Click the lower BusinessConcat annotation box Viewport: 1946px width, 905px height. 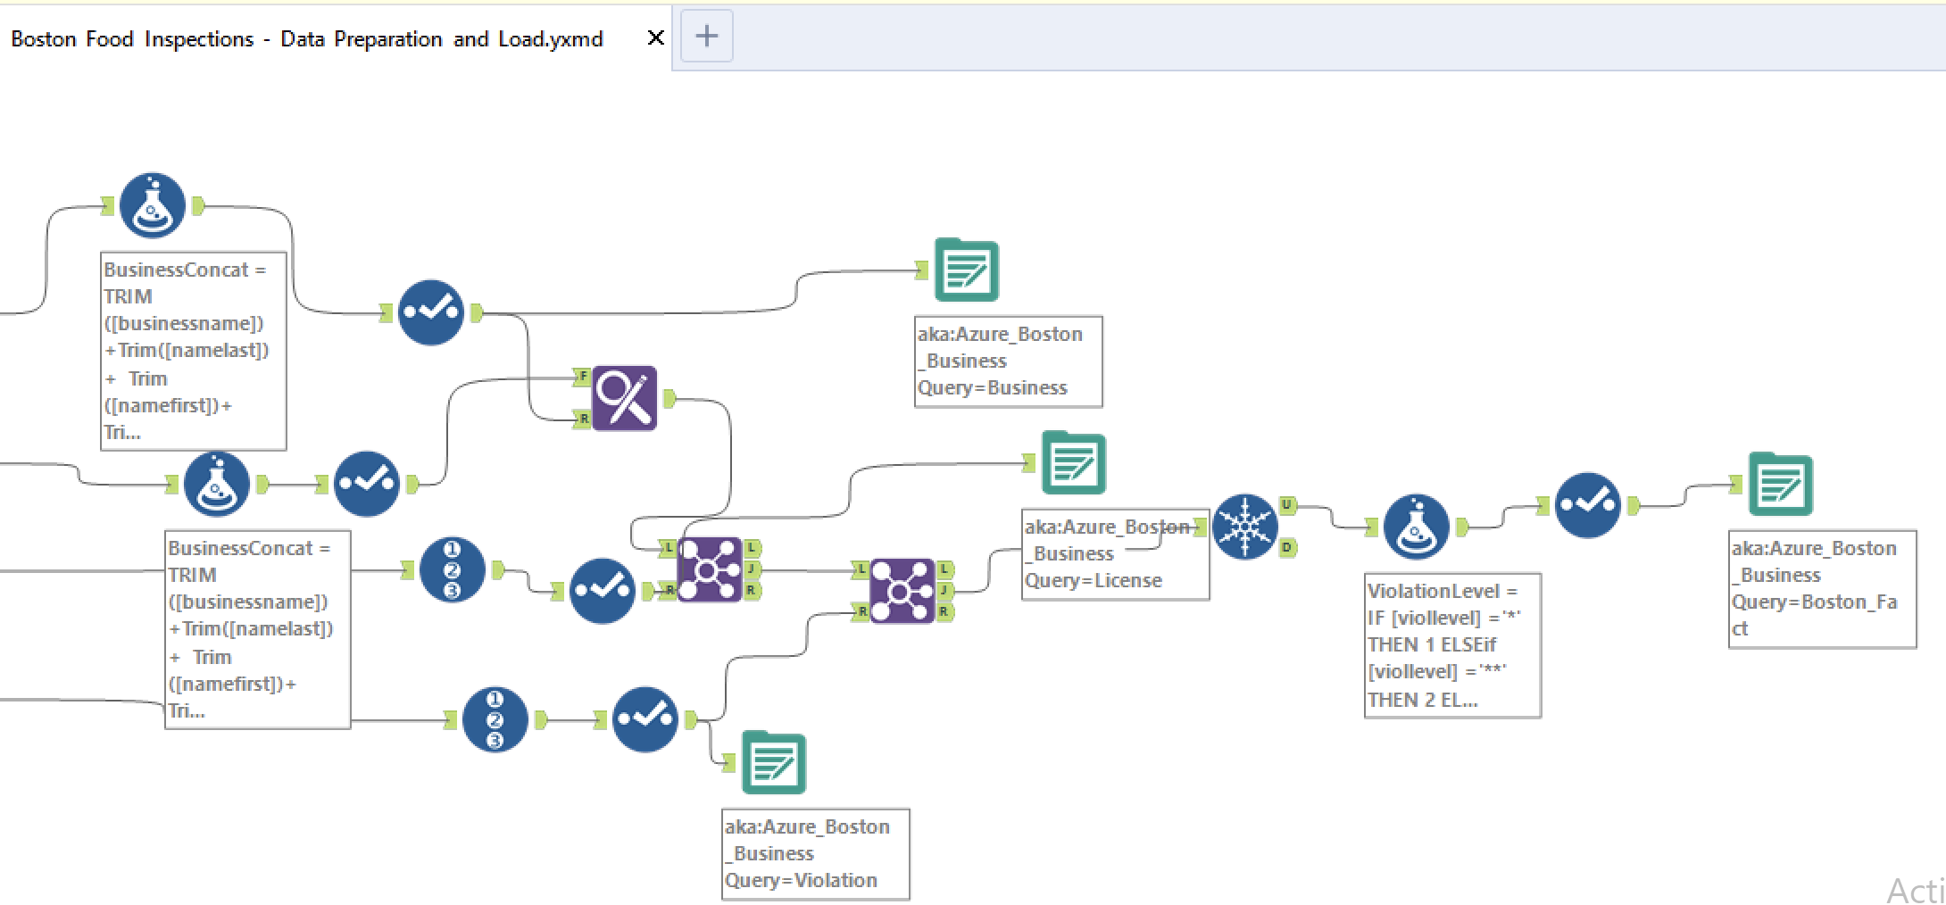(x=258, y=629)
